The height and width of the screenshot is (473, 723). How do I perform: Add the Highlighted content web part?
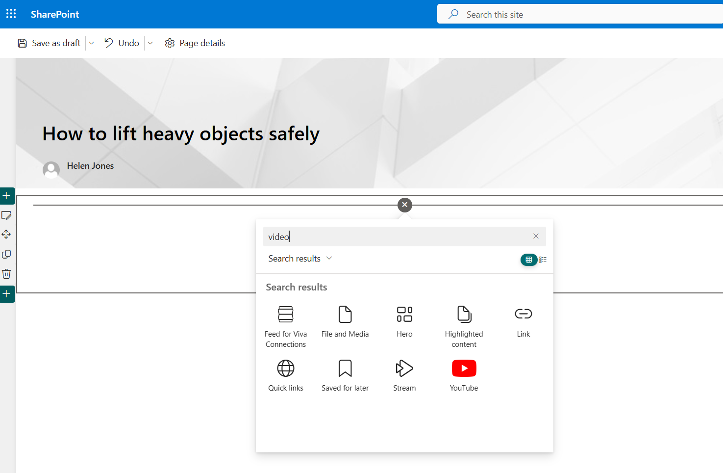click(464, 326)
